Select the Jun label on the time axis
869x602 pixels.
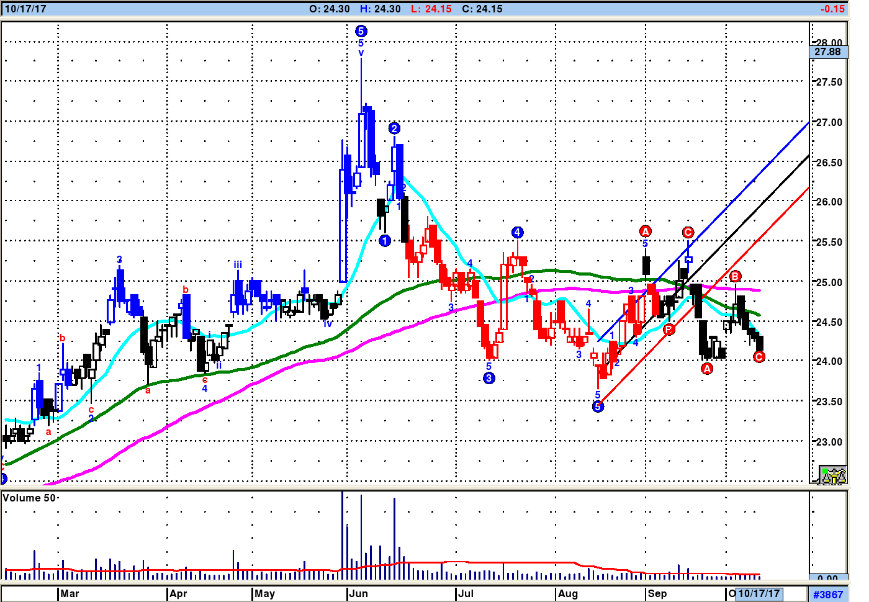pos(358,594)
